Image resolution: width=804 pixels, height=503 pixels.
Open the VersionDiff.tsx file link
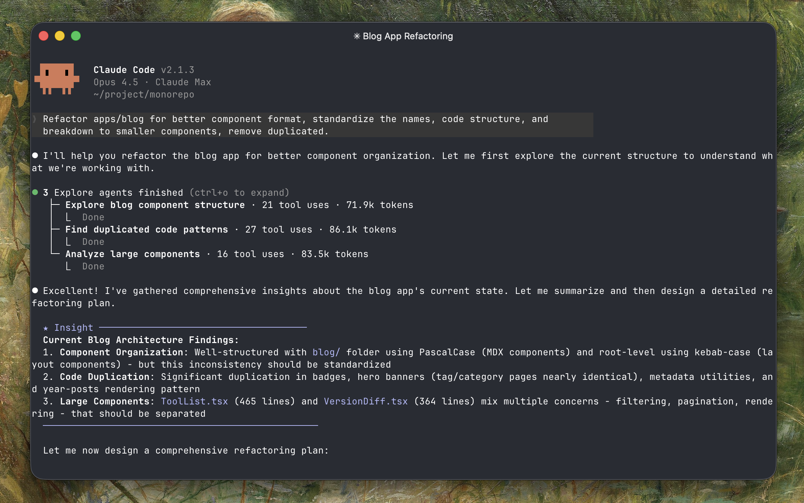(365, 401)
